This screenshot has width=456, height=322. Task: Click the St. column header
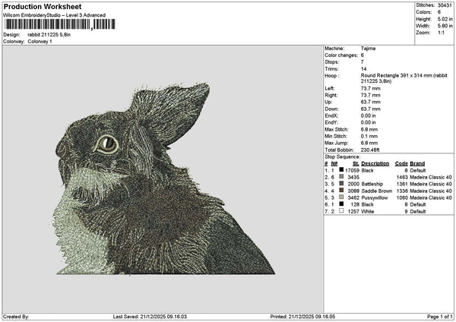[x=356, y=163]
